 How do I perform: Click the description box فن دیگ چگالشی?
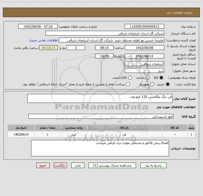point(100,98)
